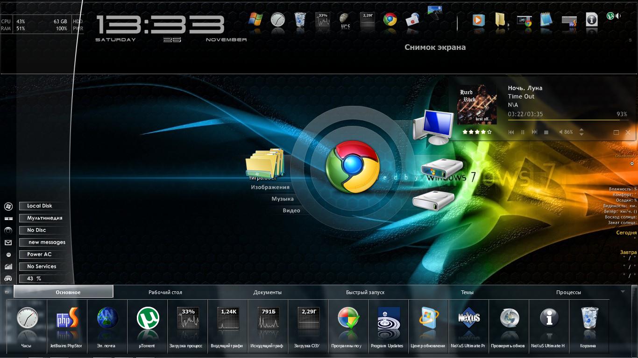Switch to the Chrome window thumbnail in the upper dock

pos(524,21)
